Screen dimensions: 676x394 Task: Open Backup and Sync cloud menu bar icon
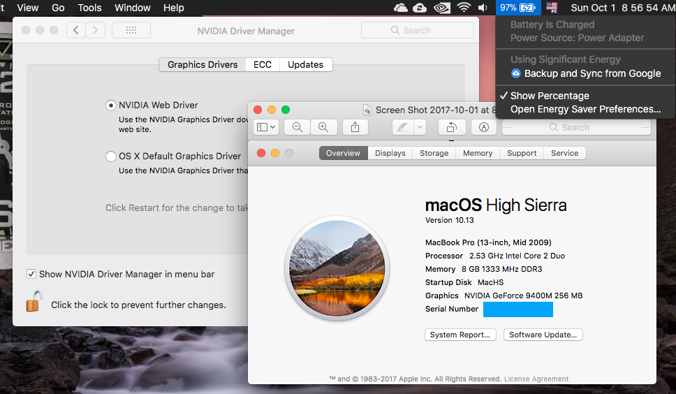pos(420,8)
